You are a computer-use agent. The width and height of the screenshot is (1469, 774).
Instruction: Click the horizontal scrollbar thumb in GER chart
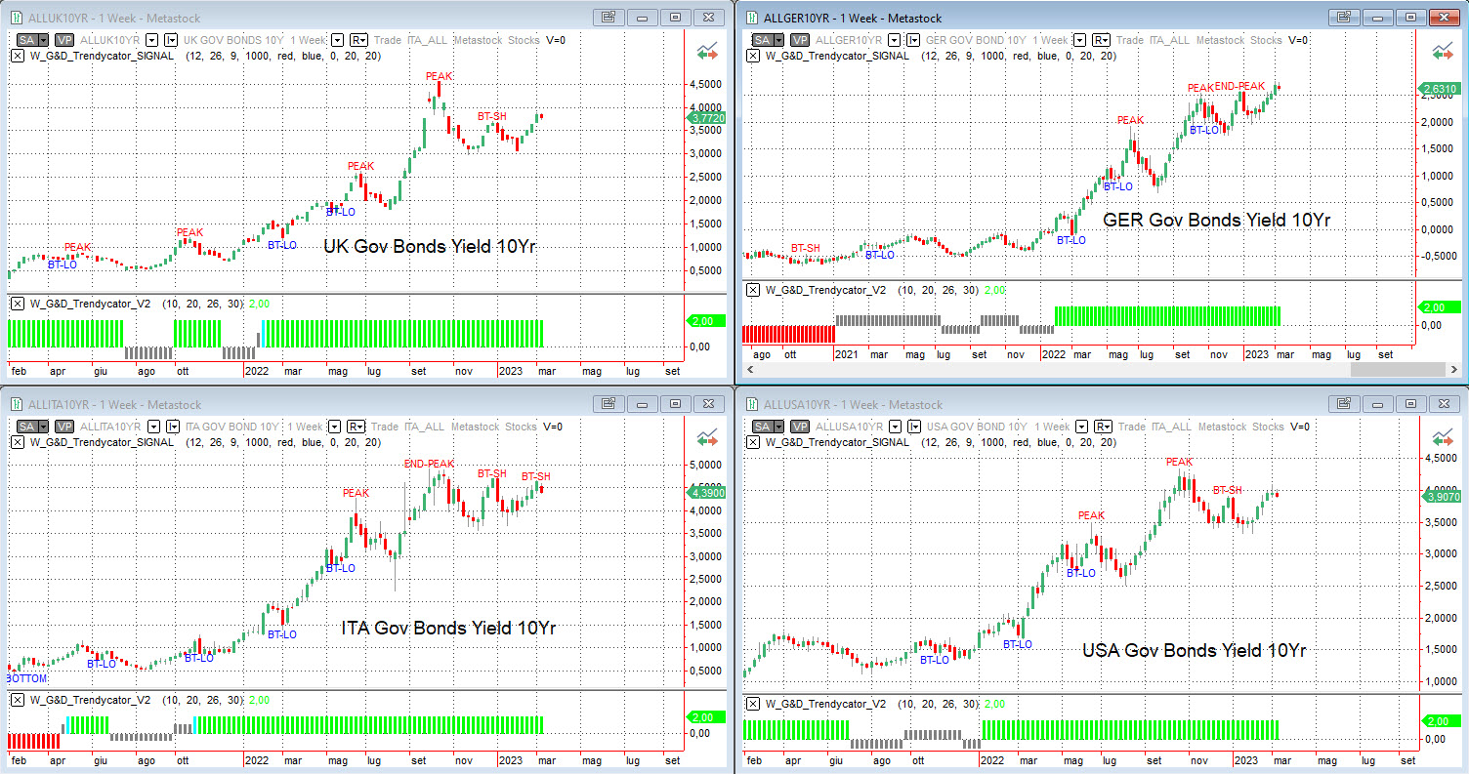(1397, 370)
